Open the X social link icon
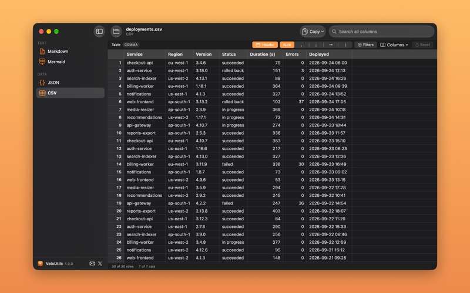 tap(100, 264)
